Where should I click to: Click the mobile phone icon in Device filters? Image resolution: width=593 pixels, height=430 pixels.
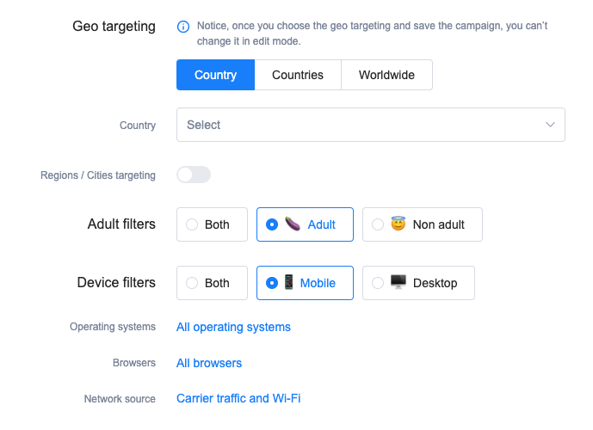click(288, 283)
